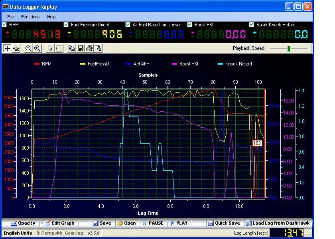Click the Samples axis title
The height and width of the screenshot is (239, 335).
click(148, 75)
